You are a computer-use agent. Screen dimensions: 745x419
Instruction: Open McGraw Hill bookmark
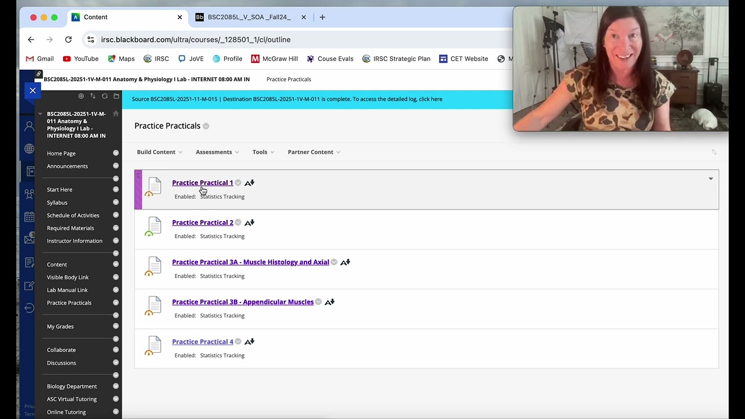pos(274,59)
